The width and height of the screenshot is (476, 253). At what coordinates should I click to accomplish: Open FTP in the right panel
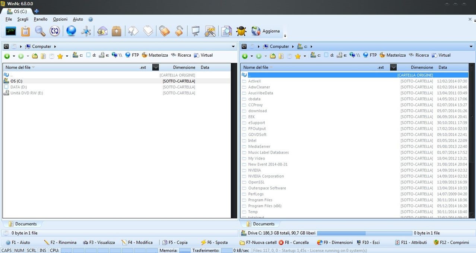370,55
